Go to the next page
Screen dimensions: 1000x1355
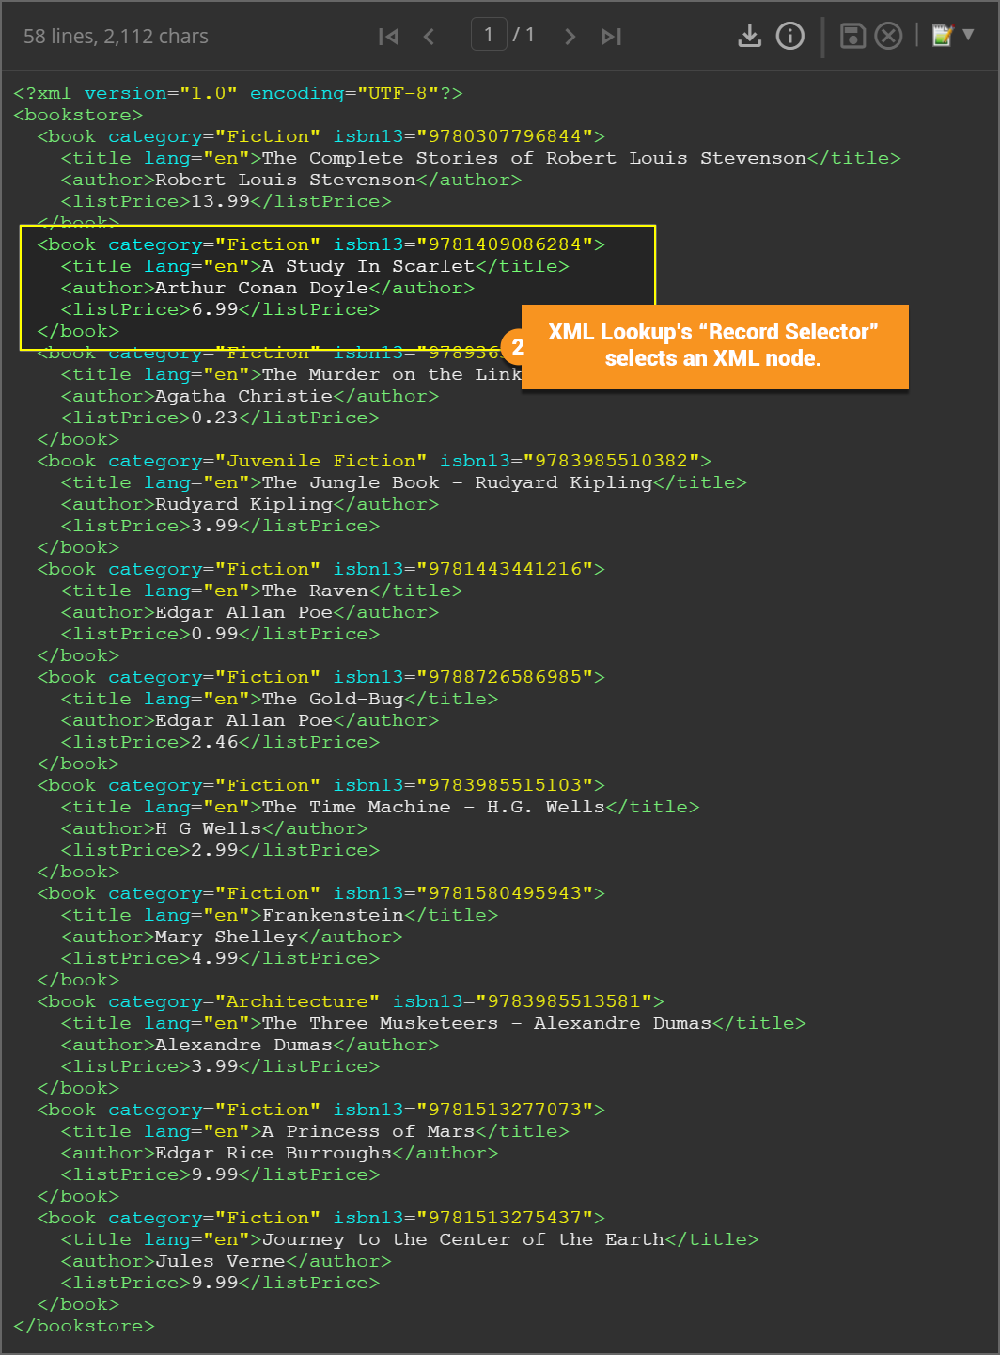pos(570,37)
